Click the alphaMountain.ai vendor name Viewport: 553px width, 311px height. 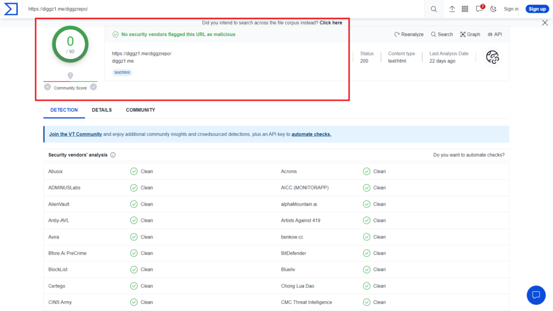click(x=299, y=204)
